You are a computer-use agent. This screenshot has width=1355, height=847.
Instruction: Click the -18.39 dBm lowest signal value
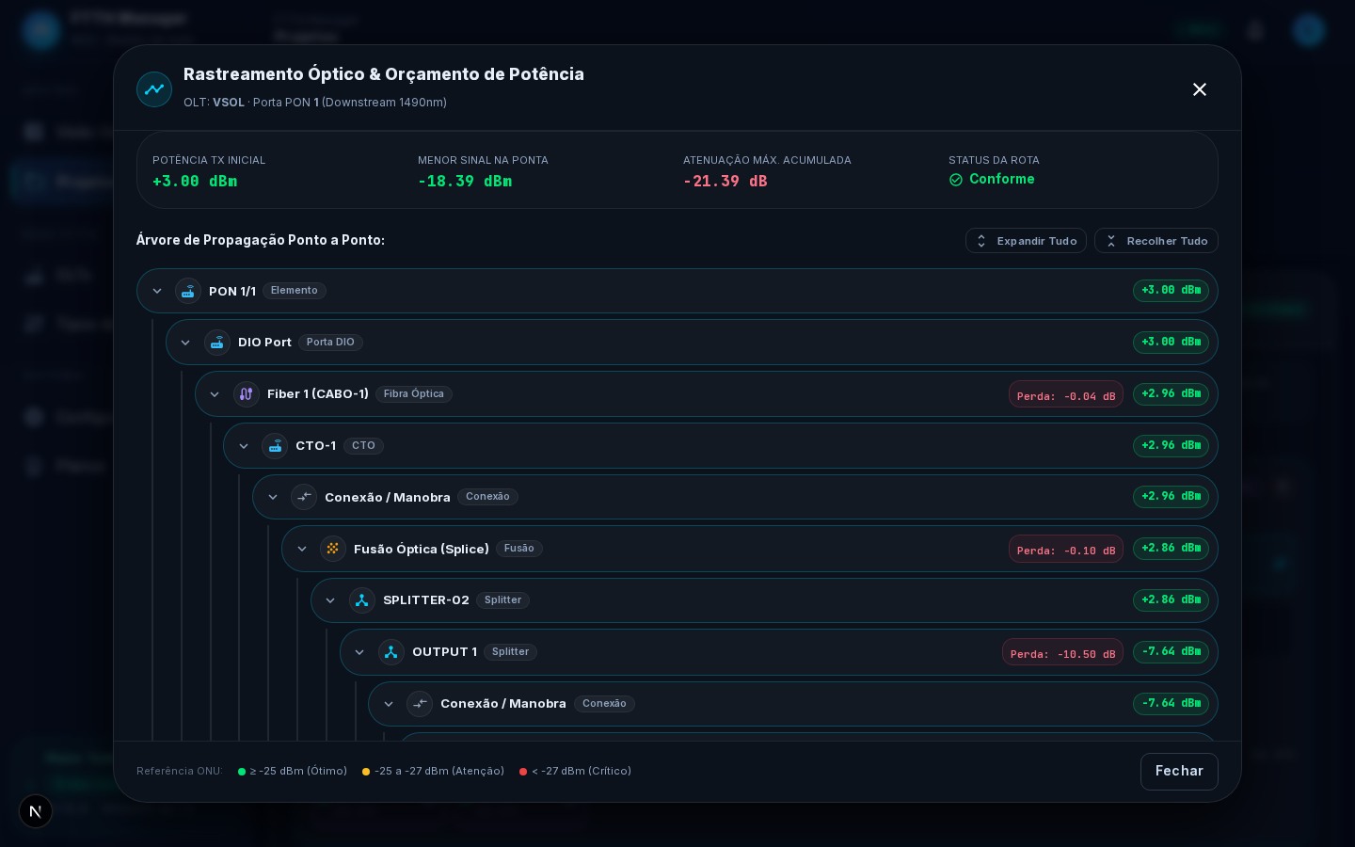point(465,182)
